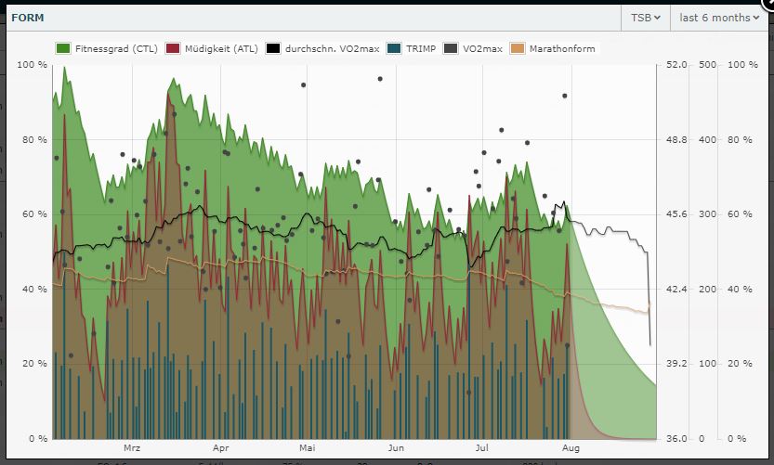The height and width of the screenshot is (465, 774).
Task: Expand the last 6 months range dropdown
Action: click(719, 17)
